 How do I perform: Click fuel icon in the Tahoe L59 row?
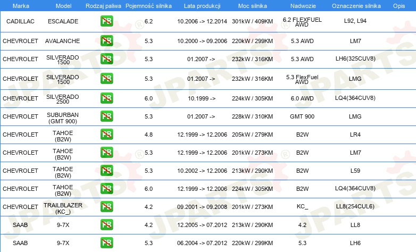pos(106,170)
